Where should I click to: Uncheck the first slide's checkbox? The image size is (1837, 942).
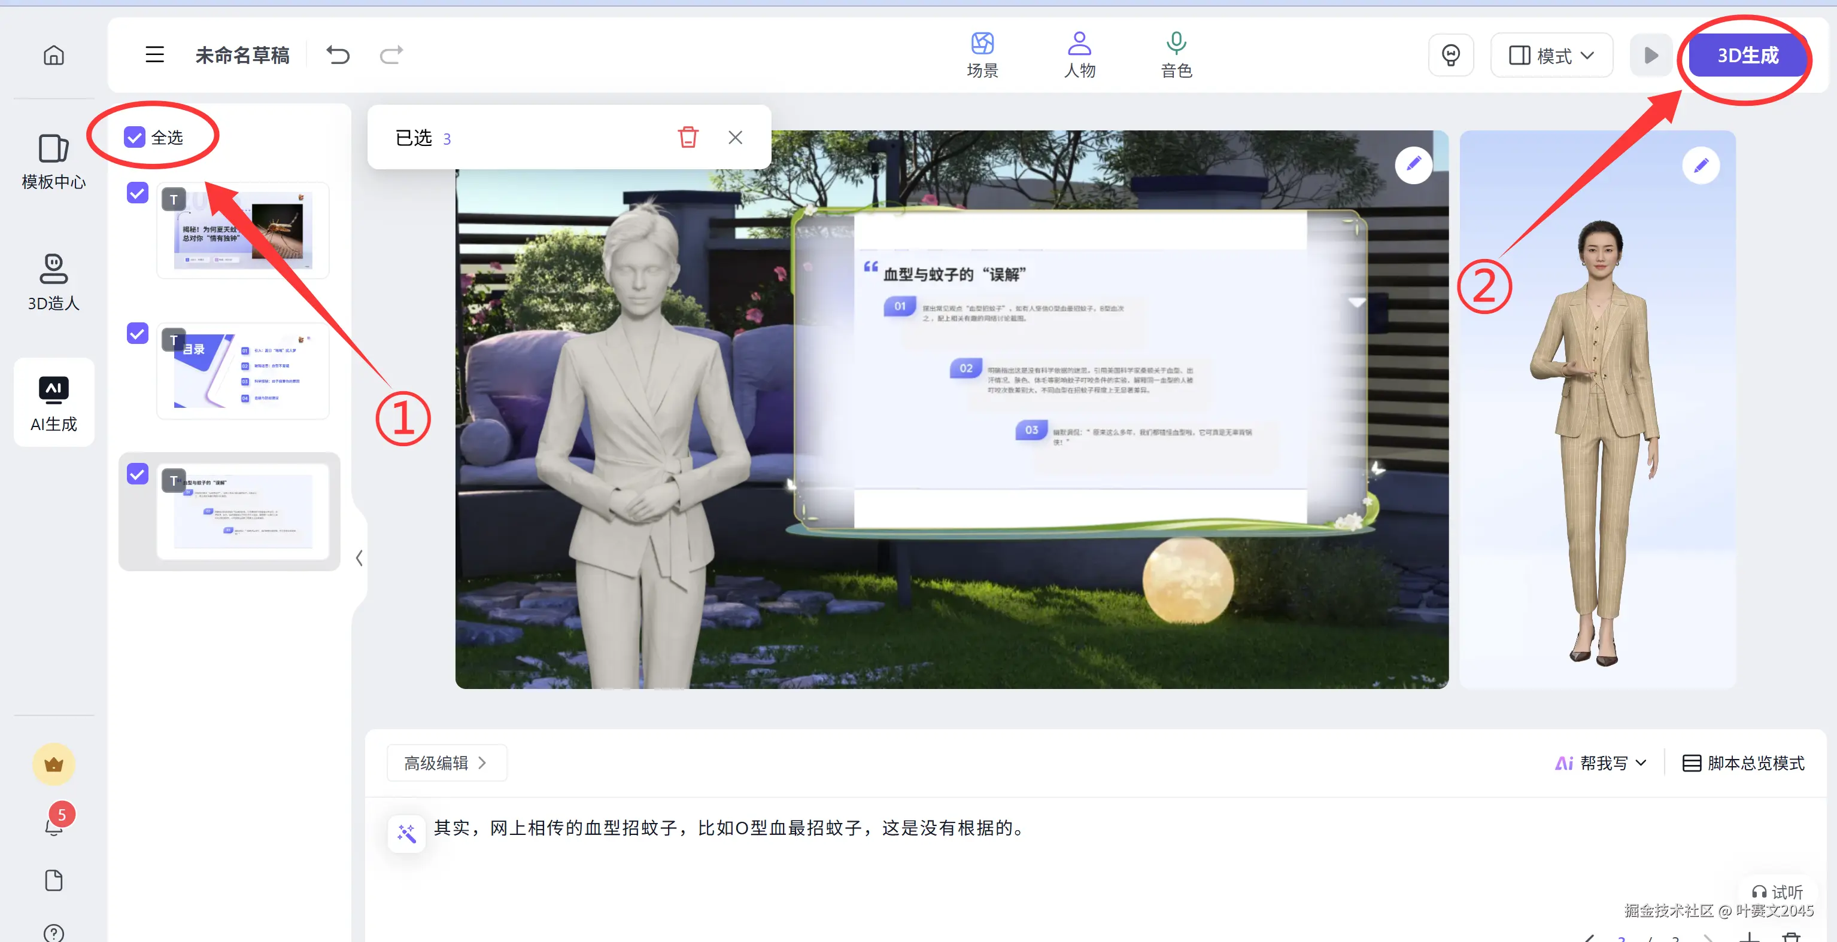(x=137, y=193)
